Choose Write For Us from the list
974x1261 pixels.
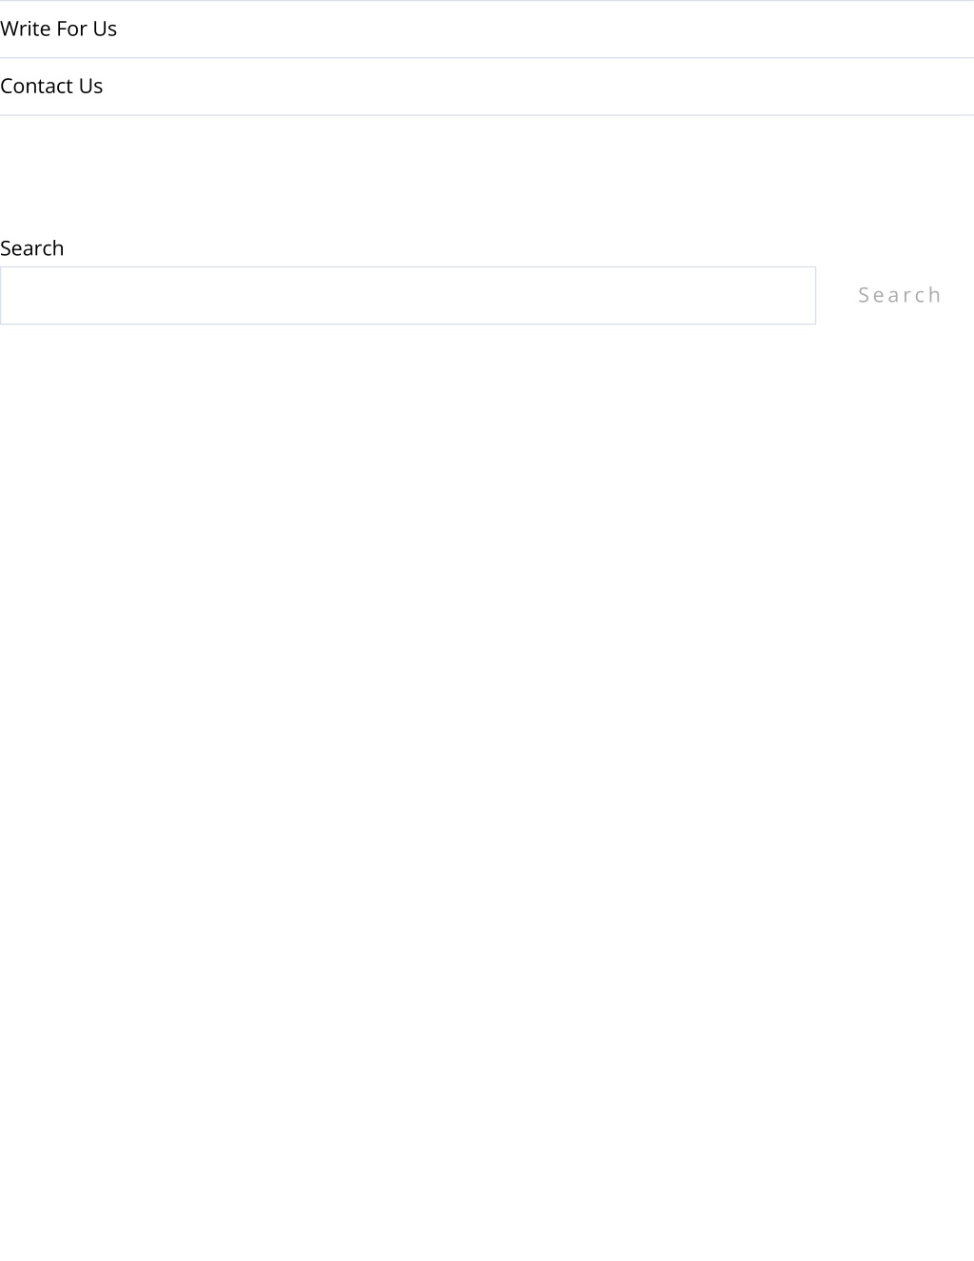[x=58, y=30]
